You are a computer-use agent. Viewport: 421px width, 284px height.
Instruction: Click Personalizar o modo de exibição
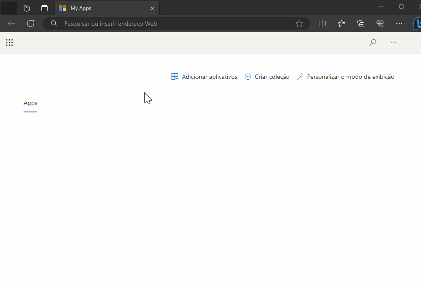coord(346,77)
